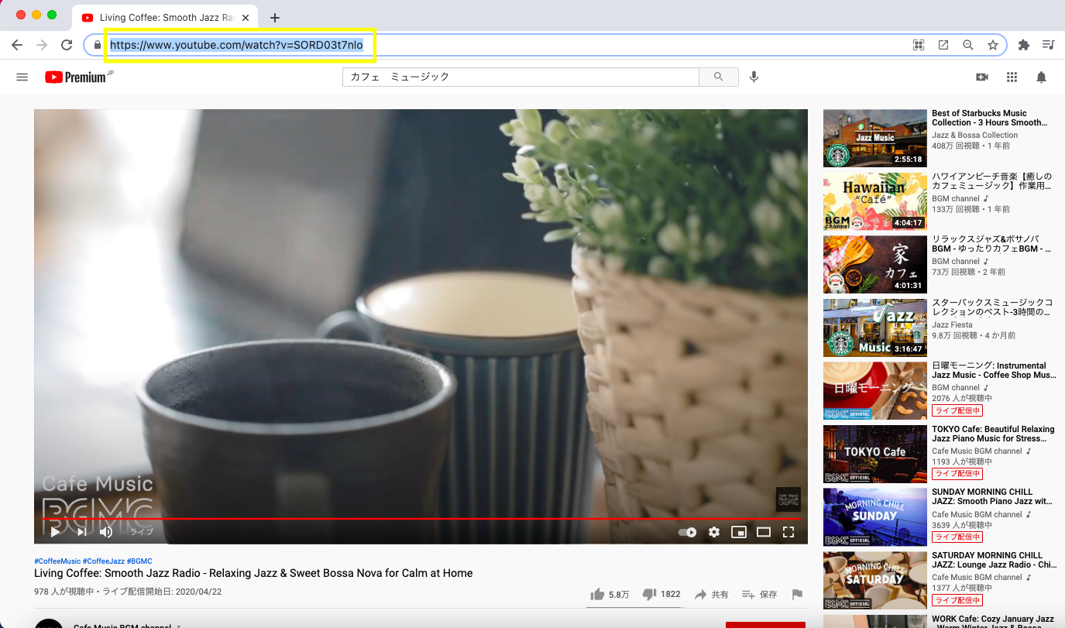Toggle the autoplay switch in player
Image resolution: width=1065 pixels, height=628 pixels.
coord(687,532)
